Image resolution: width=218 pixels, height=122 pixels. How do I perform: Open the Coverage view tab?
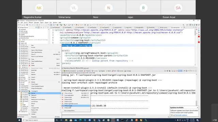click(x=128, y=71)
